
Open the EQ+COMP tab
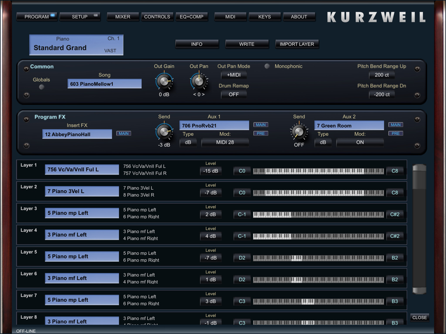[191, 17]
